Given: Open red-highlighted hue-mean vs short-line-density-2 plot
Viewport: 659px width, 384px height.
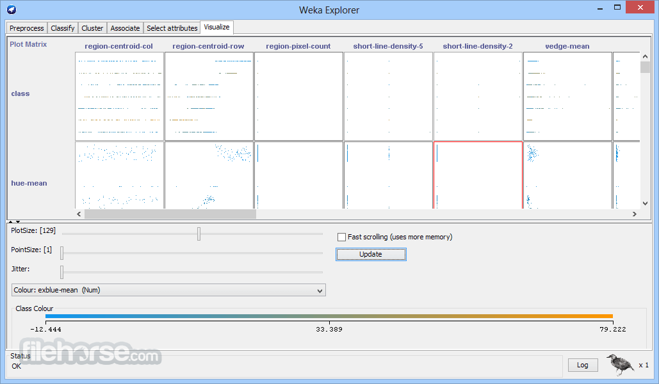Looking at the screenshot, I should pyautogui.click(x=478, y=175).
